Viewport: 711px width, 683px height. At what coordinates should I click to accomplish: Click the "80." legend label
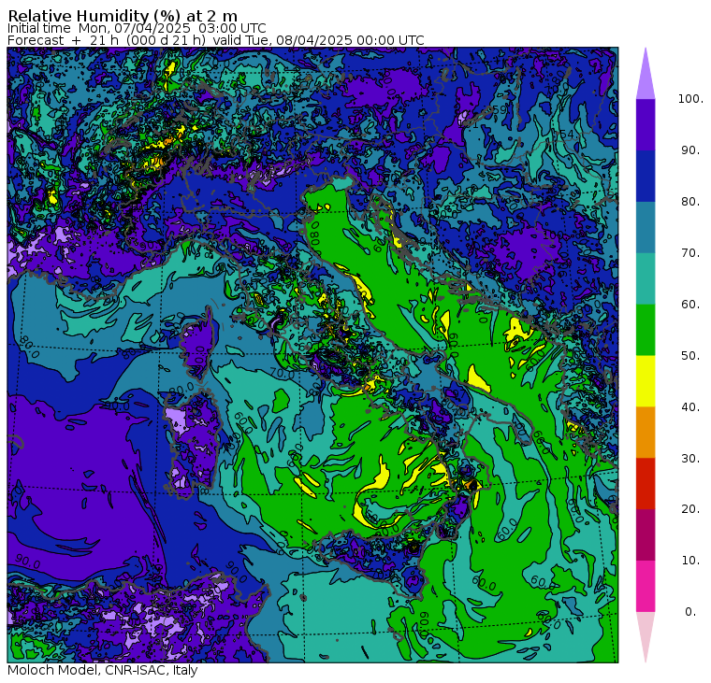pyautogui.click(x=690, y=202)
